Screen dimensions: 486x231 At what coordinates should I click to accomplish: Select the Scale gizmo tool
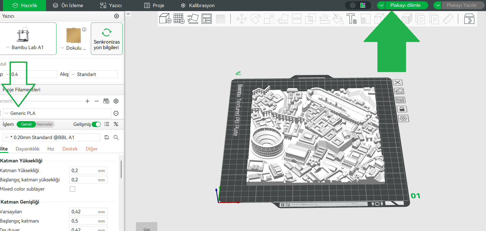click(x=269, y=19)
